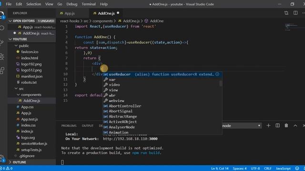Click the react-hooks breadcrumb segment
This screenshot has width=305, height=171.
pos(70,21)
